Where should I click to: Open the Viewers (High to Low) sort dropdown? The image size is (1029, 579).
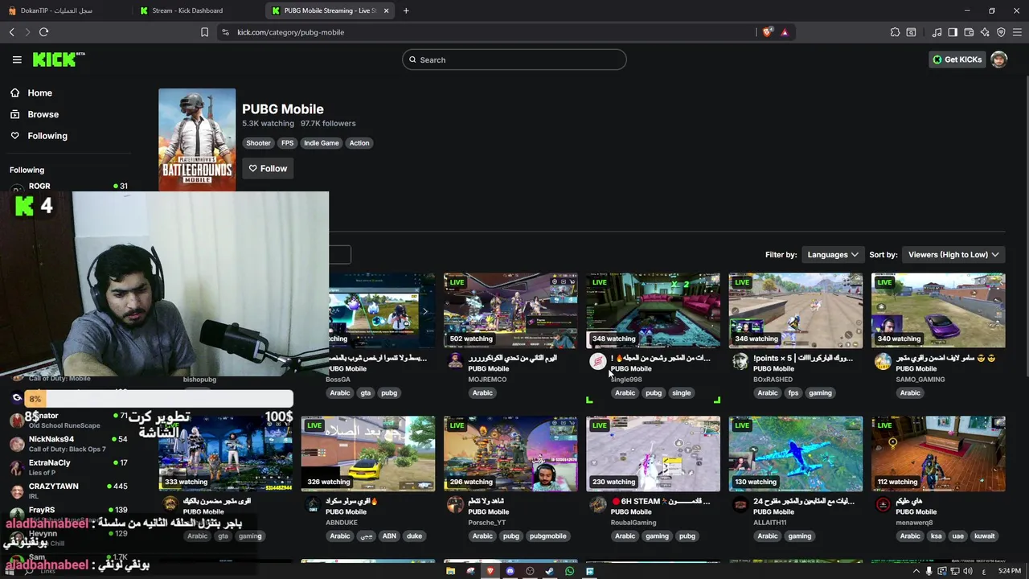(x=953, y=254)
